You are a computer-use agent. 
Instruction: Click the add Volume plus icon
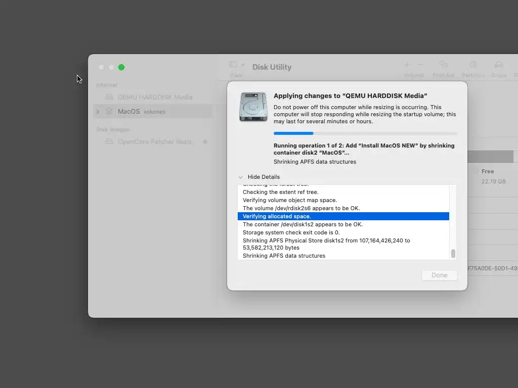(407, 65)
